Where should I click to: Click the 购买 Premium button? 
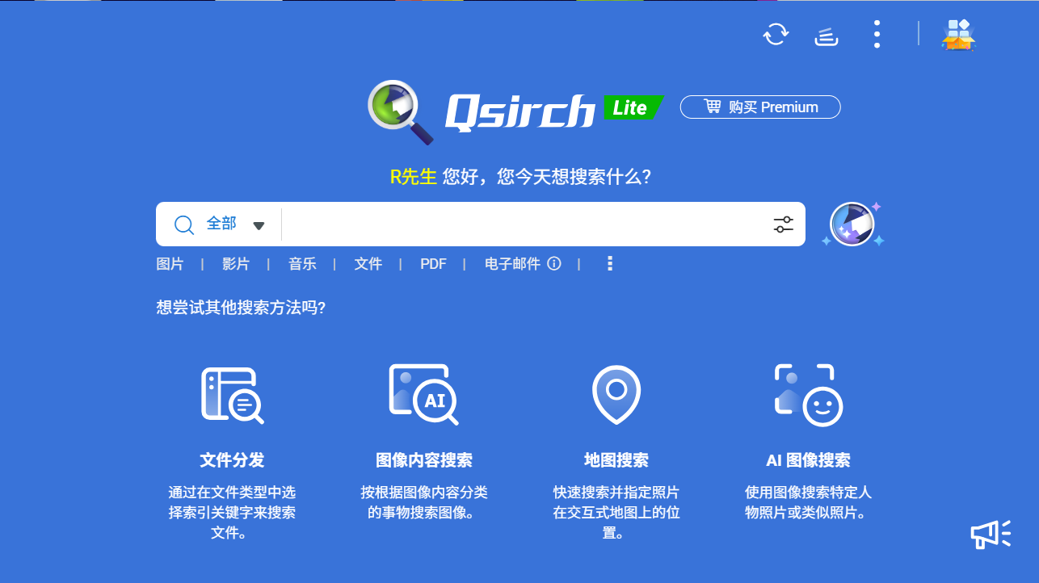coord(760,107)
